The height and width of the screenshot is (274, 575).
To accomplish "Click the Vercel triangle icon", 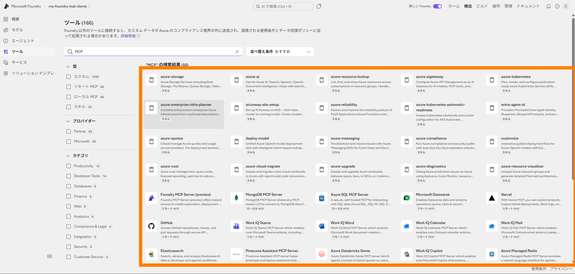I will pos(492,198).
